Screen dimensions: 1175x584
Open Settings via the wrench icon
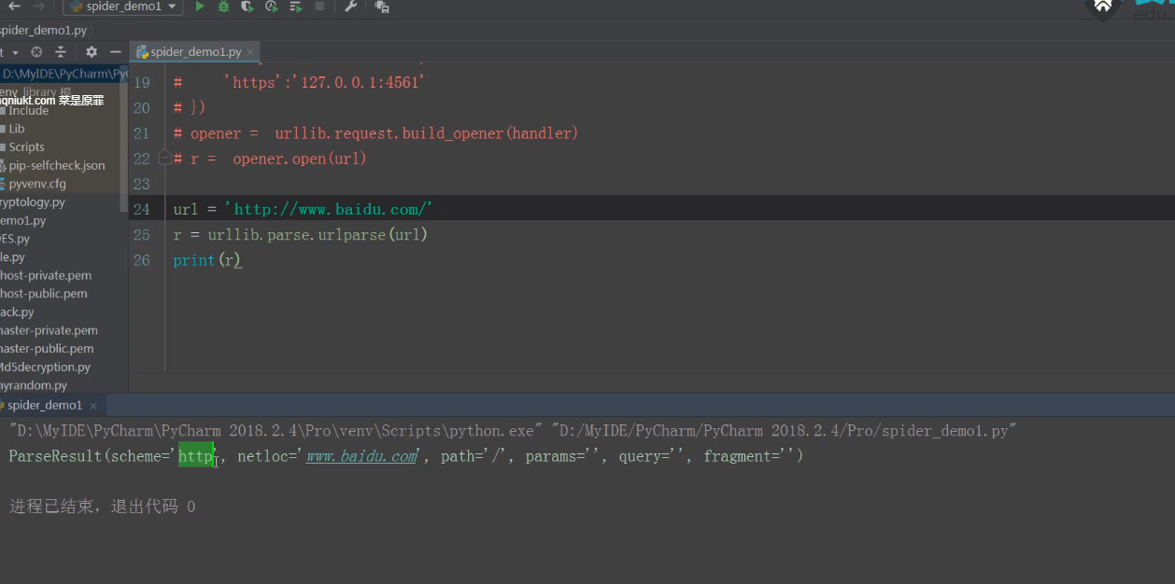(x=351, y=7)
